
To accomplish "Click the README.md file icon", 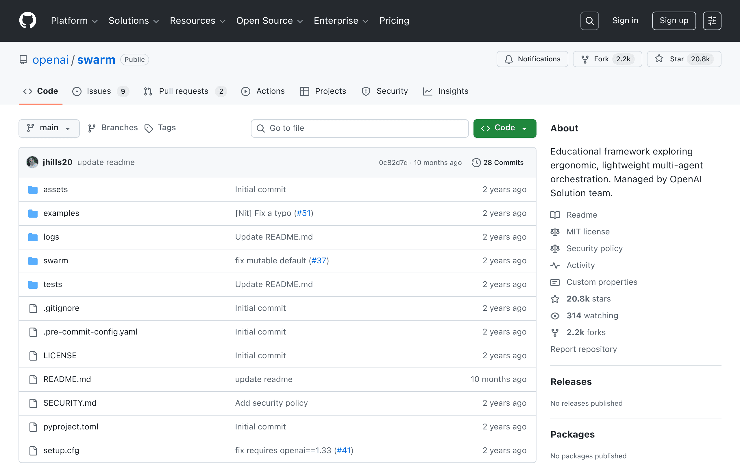I will coord(33,379).
